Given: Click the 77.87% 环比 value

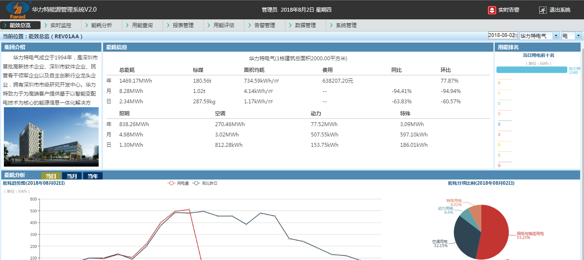Looking at the screenshot, I should (449, 80).
